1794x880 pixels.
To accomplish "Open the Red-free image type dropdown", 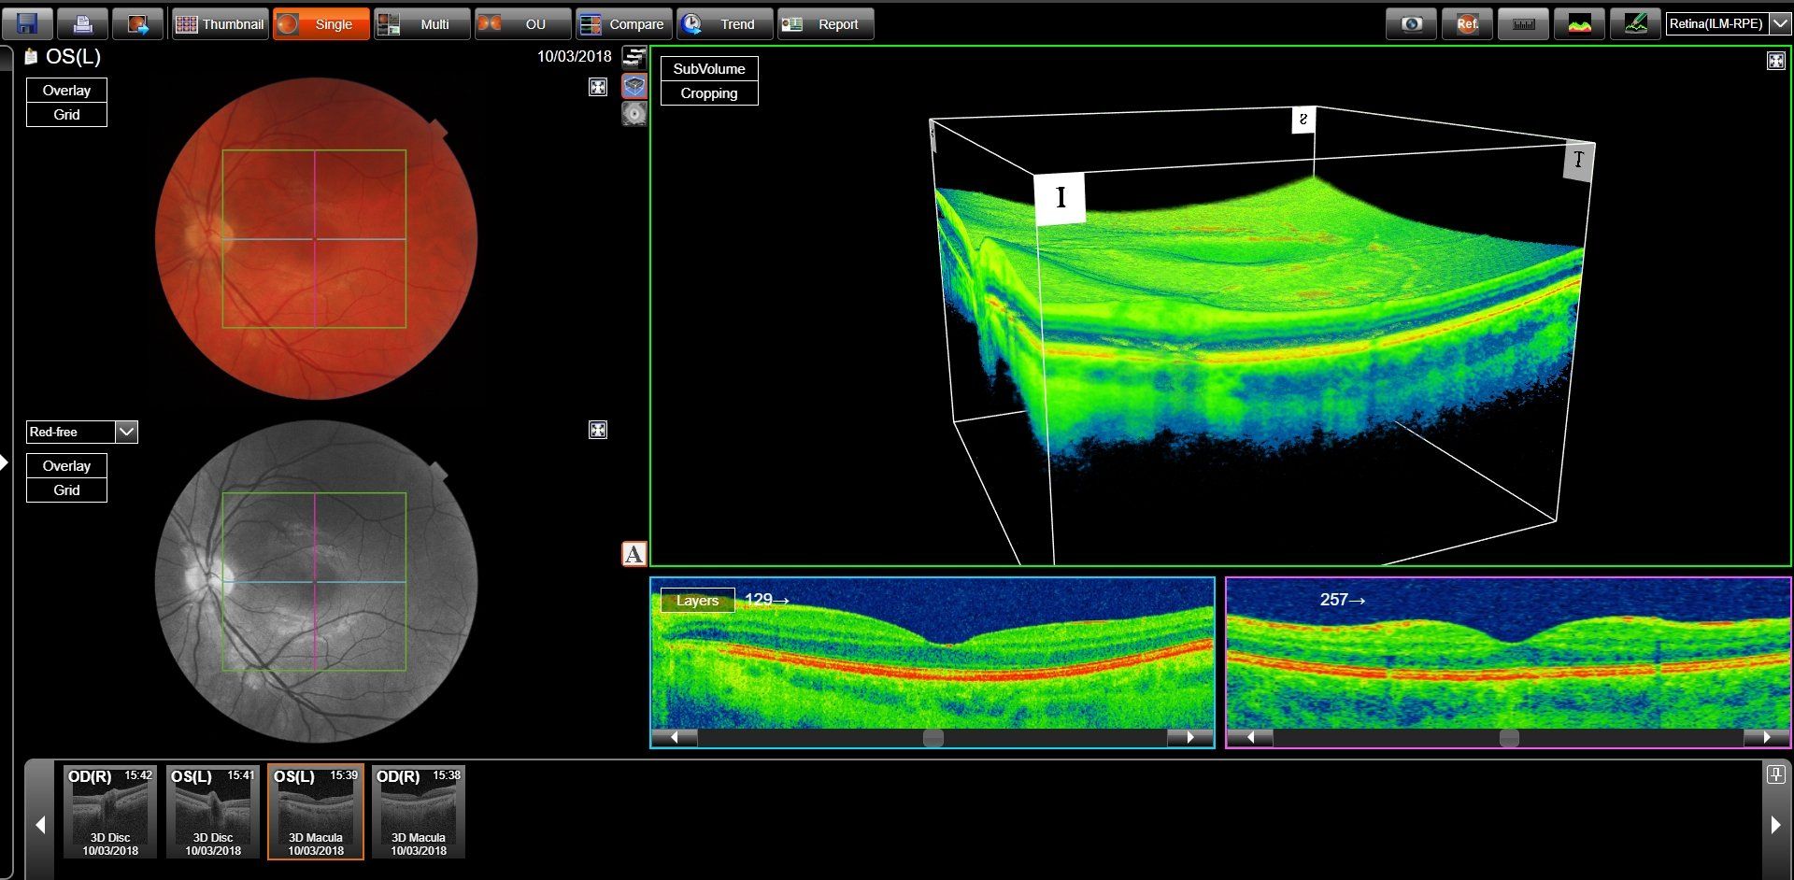I will (x=126, y=432).
